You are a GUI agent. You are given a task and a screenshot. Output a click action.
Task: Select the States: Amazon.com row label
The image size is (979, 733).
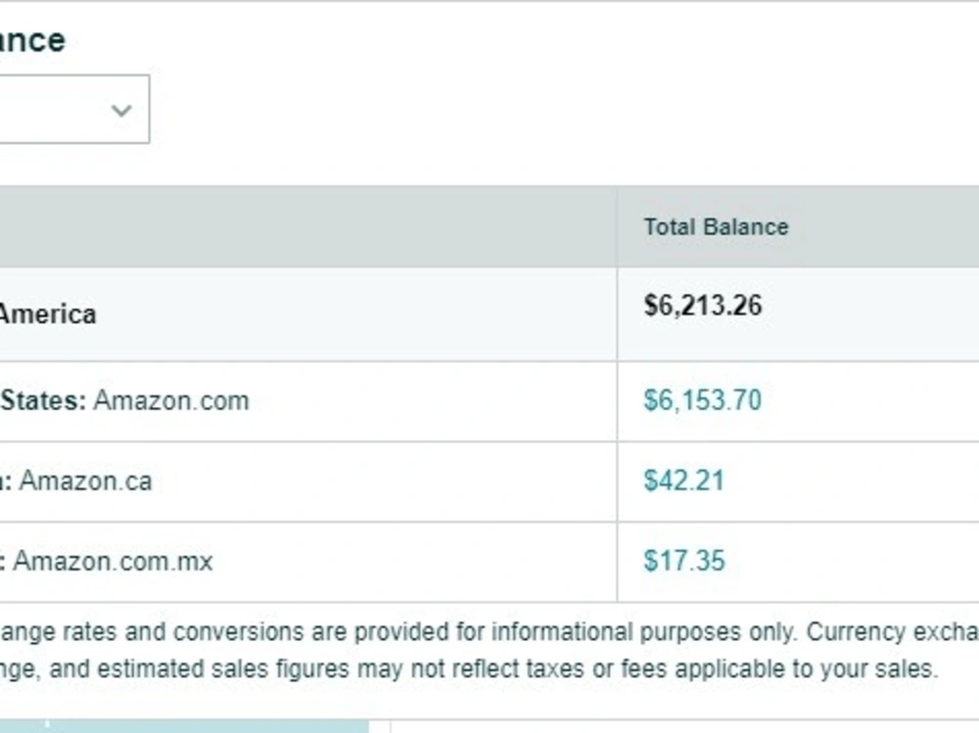(x=124, y=400)
